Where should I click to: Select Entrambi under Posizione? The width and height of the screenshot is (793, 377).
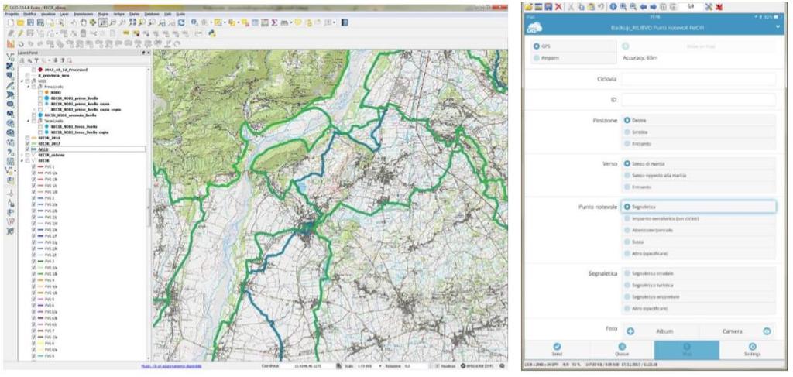click(x=627, y=143)
